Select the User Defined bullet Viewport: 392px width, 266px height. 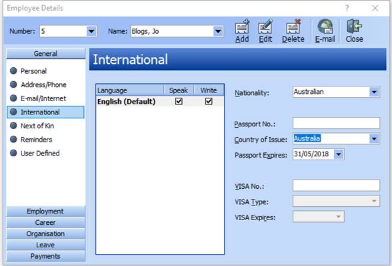pos(13,153)
